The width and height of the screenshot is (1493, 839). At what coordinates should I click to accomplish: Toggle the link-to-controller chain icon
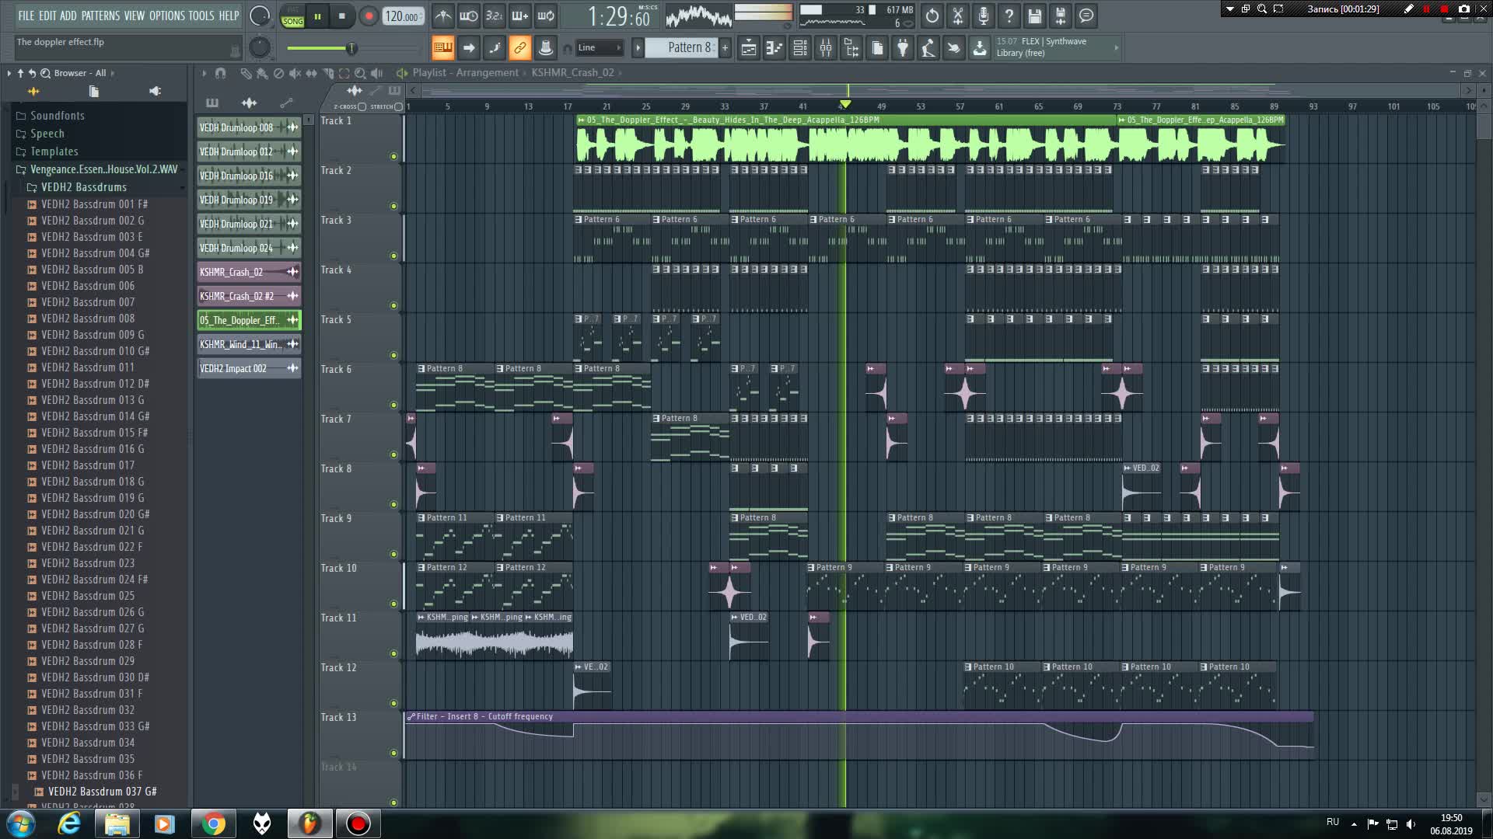pyautogui.click(x=519, y=48)
